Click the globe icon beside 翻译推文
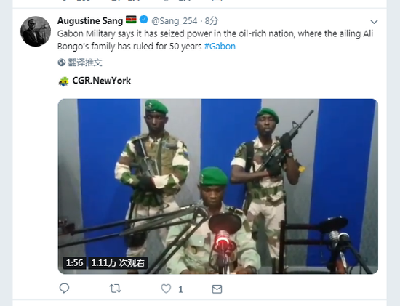The height and width of the screenshot is (306, 400). click(x=62, y=63)
